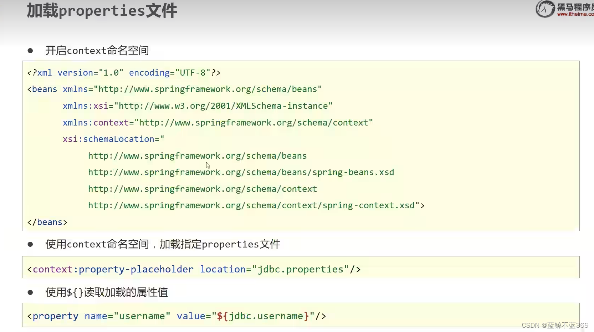Click the xsi:schemaLocation= attribute line
This screenshot has height=332, width=594.
coord(113,139)
